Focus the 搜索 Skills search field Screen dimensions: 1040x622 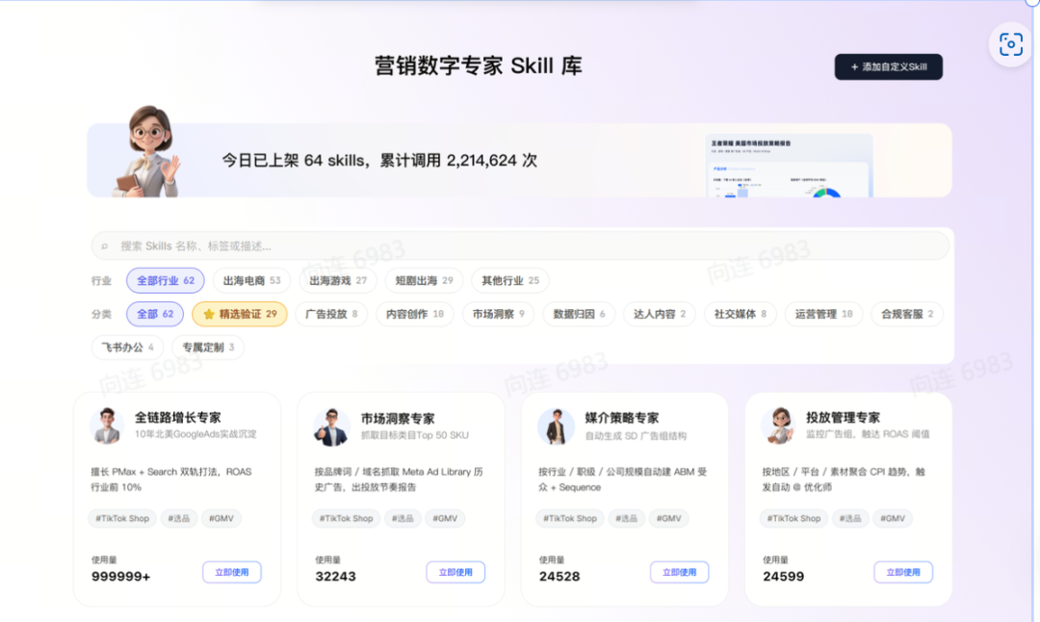520,246
